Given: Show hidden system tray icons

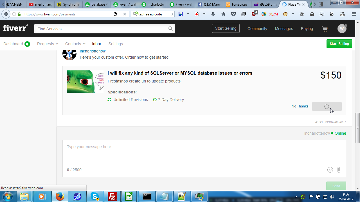Looking at the screenshot, I should [x=296, y=197].
